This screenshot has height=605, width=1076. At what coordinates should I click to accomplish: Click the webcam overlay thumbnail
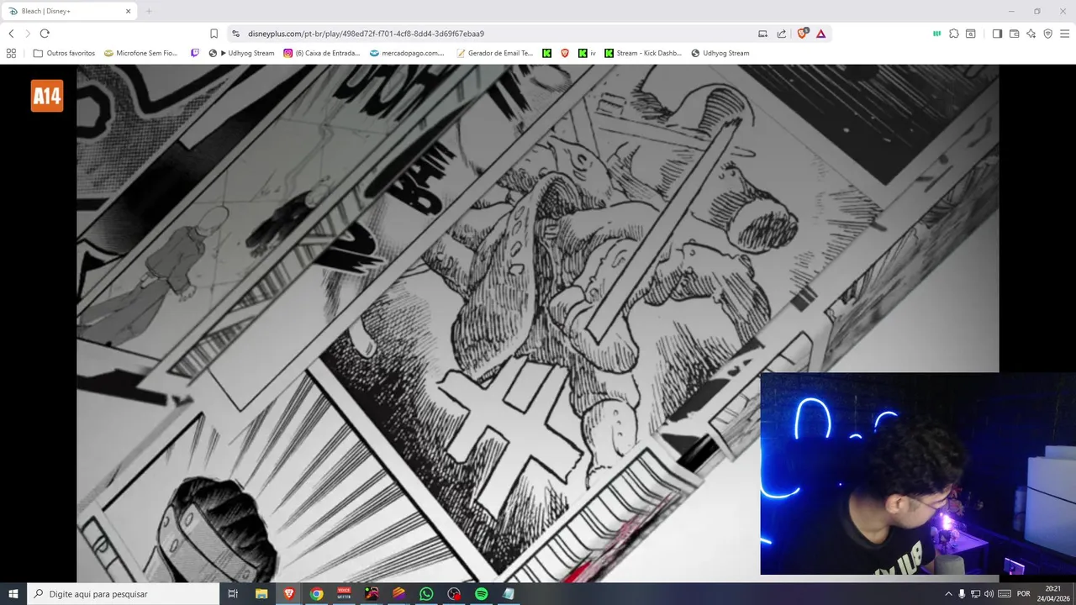[918, 474]
